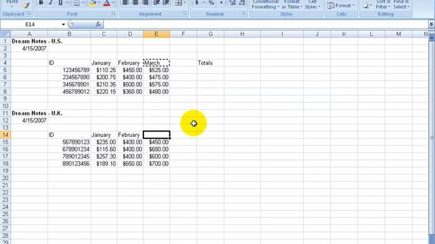Toggle Italic formatting
This screenshot has width=435, height=244.
click(50, 3)
